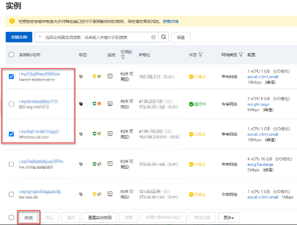Screen dimensions: 297x225
Task: Click the 启动 button
Action: 28,217
